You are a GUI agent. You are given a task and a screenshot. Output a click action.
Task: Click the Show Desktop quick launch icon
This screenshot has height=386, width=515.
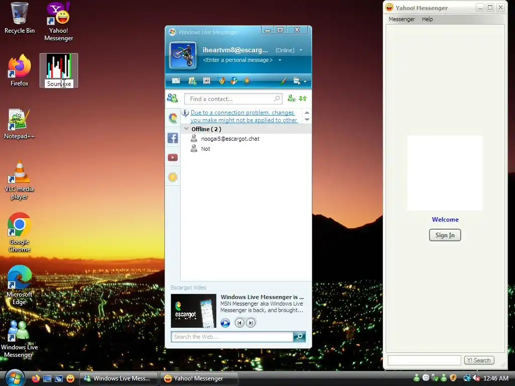(x=47, y=378)
